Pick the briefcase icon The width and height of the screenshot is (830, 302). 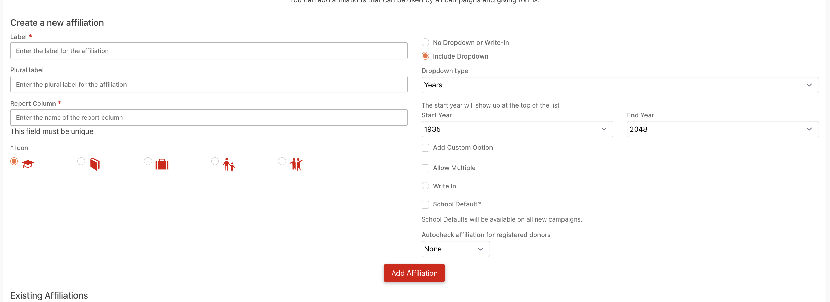tap(162, 164)
